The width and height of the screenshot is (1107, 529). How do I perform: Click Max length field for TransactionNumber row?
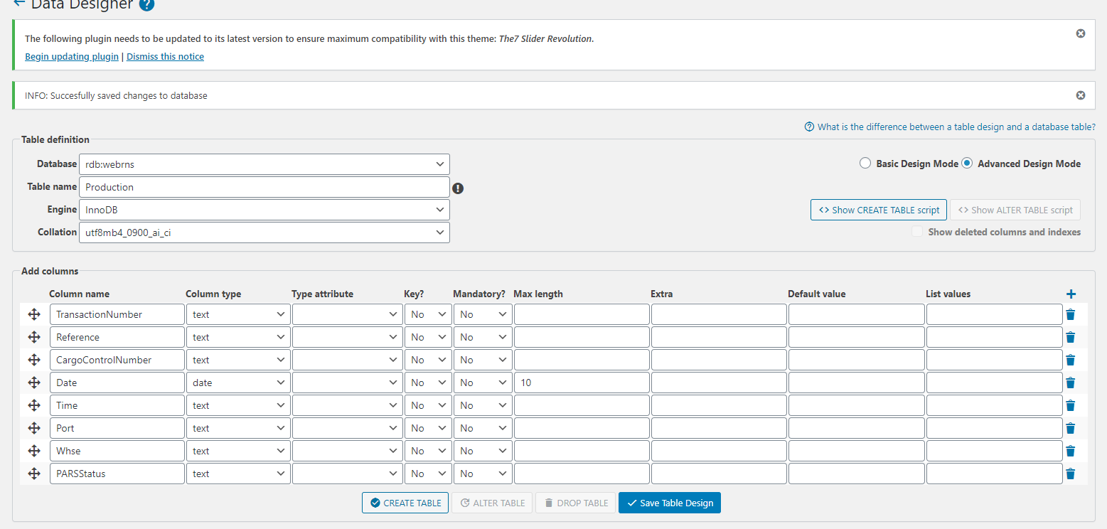(582, 314)
